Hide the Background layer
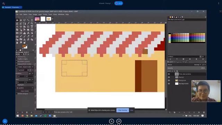 169,84
